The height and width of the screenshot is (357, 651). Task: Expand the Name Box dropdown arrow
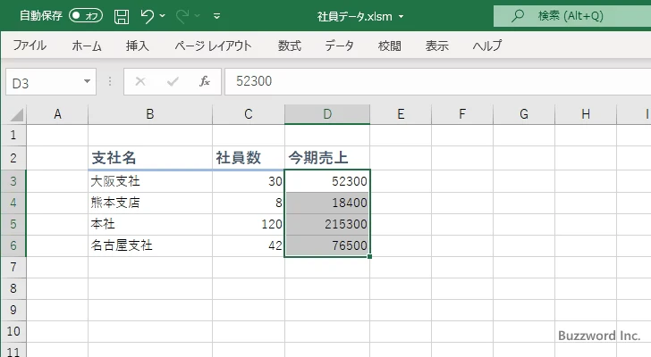pyautogui.click(x=87, y=81)
